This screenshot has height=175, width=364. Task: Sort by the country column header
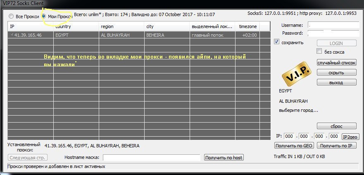pyautogui.click(x=76, y=26)
